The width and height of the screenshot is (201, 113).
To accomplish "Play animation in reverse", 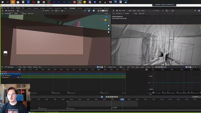I will coord(111,97).
